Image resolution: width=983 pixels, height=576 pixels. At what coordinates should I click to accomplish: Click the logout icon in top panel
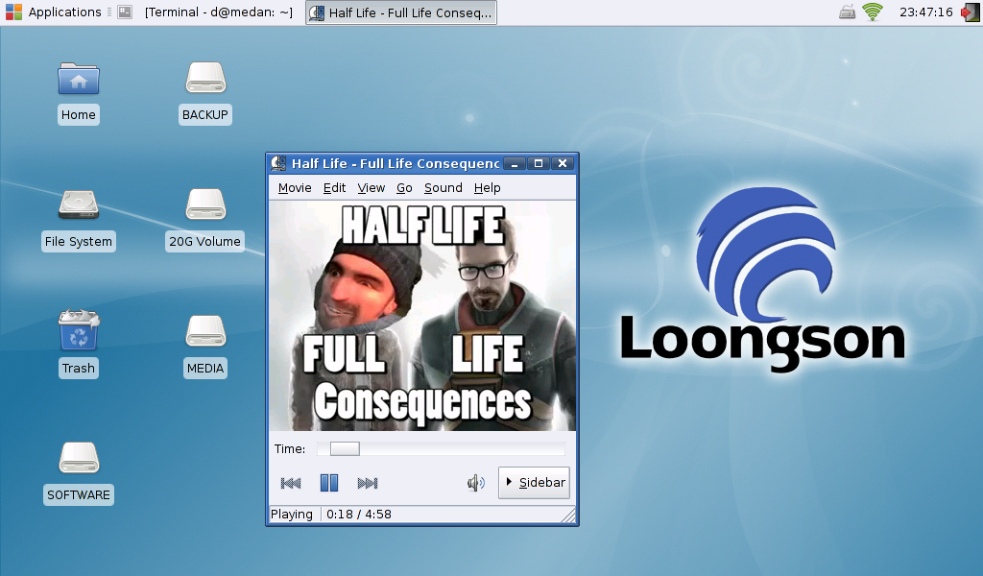tap(970, 12)
